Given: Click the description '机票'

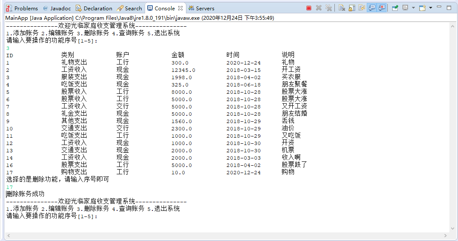Looking at the screenshot, I should click(288, 150).
